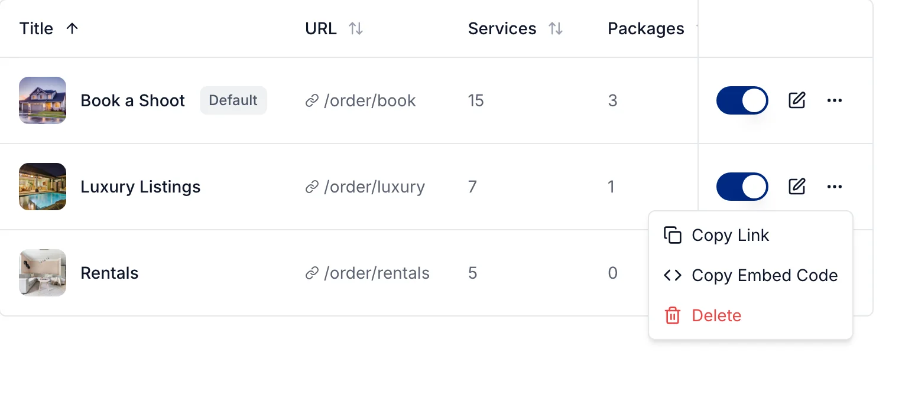
Task: Open the /order/luxury link
Action: pyautogui.click(x=374, y=187)
